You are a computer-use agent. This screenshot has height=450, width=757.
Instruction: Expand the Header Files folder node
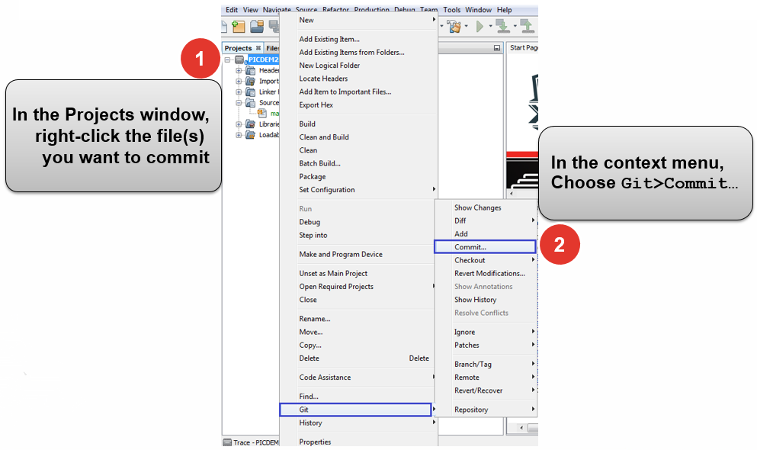click(239, 70)
